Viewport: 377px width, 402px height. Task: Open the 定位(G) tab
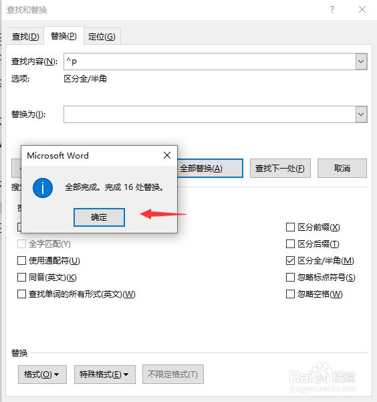click(102, 36)
